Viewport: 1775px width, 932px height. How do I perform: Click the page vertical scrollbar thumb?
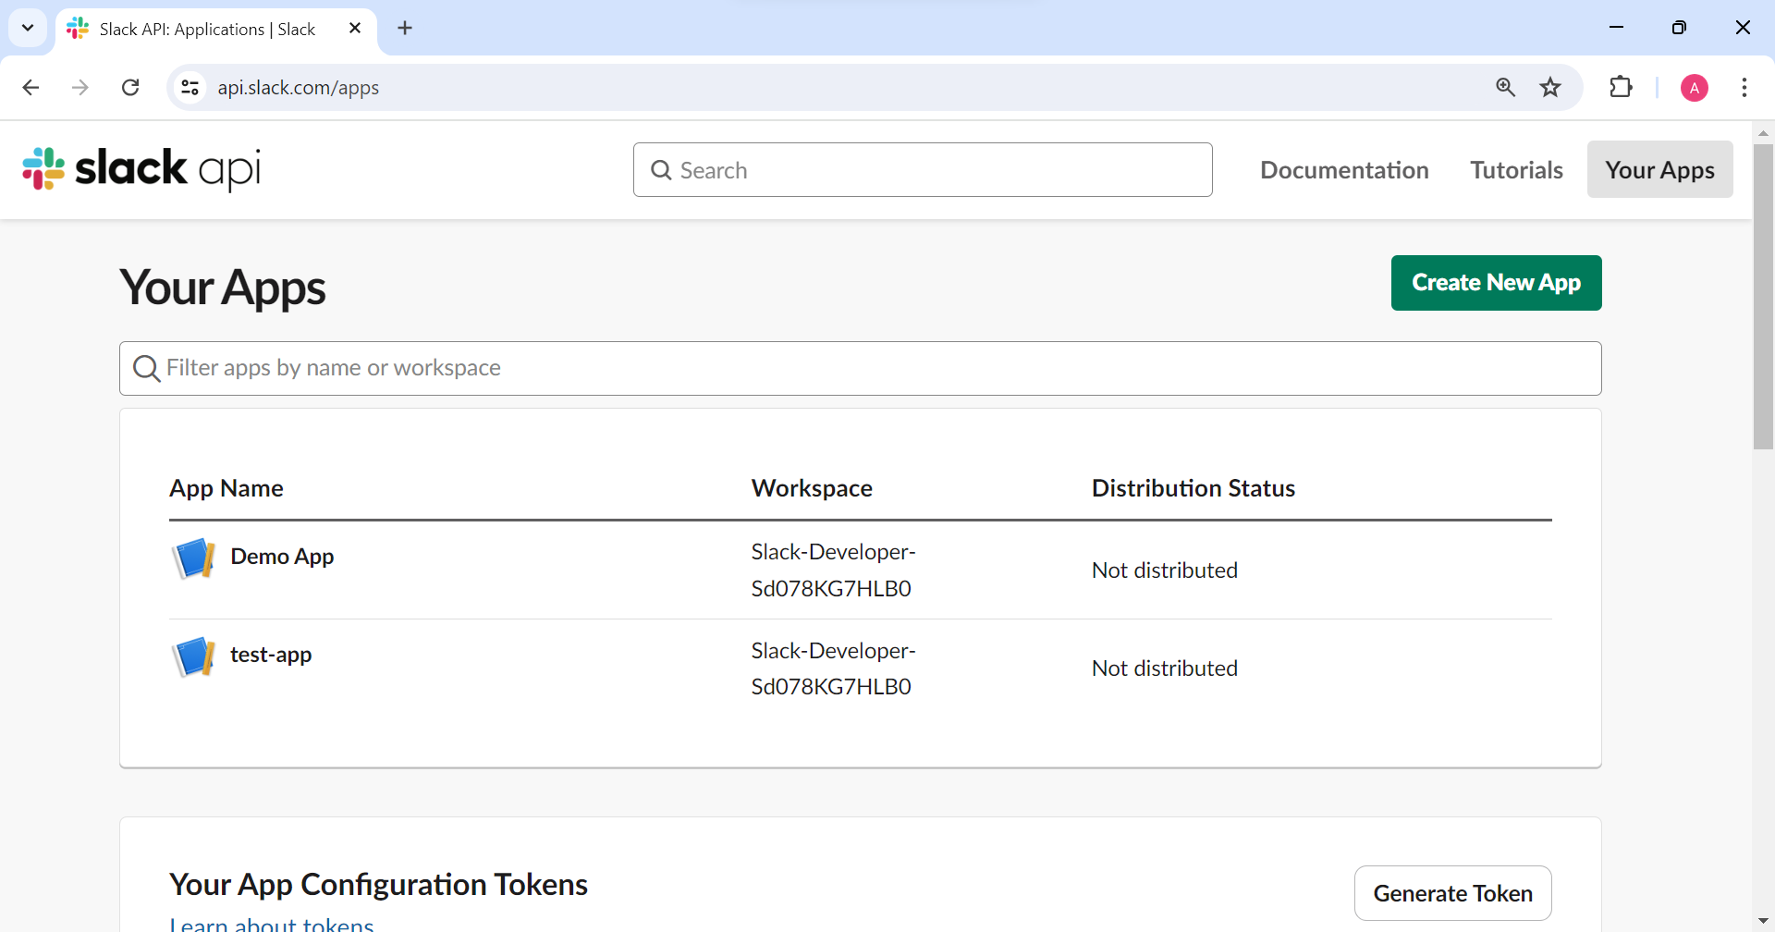(1763, 296)
